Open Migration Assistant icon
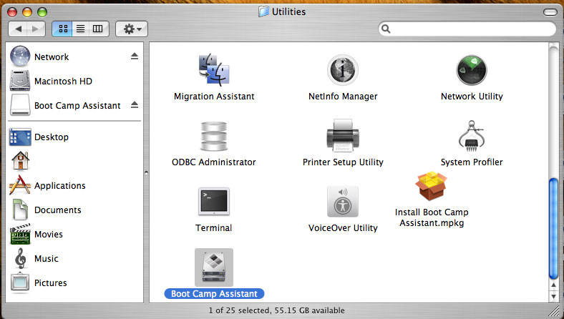Viewport: 564px width, 319px height. 214,70
